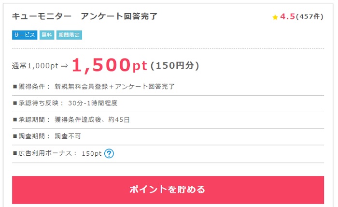Screen dimensions: 338x207
Task: Click the 150pt bonus value
Action: [91, 153]
